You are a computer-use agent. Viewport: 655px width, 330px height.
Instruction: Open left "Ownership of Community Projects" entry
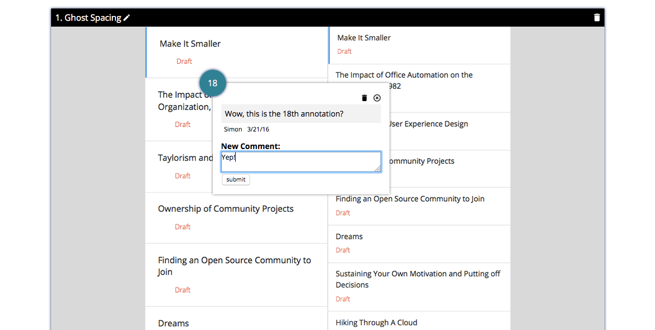(x=226, y=209)
